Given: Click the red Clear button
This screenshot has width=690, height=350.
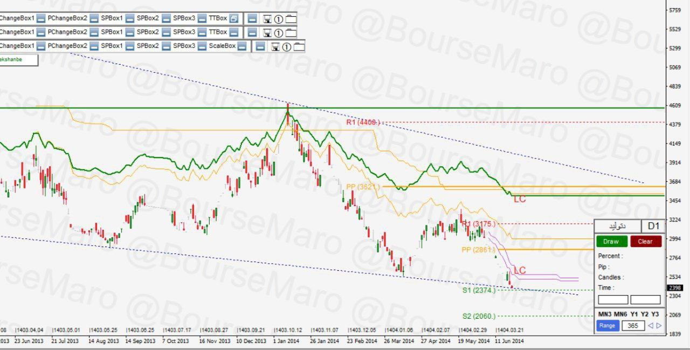Looking at the screenshot, I should tap(645, 242).
